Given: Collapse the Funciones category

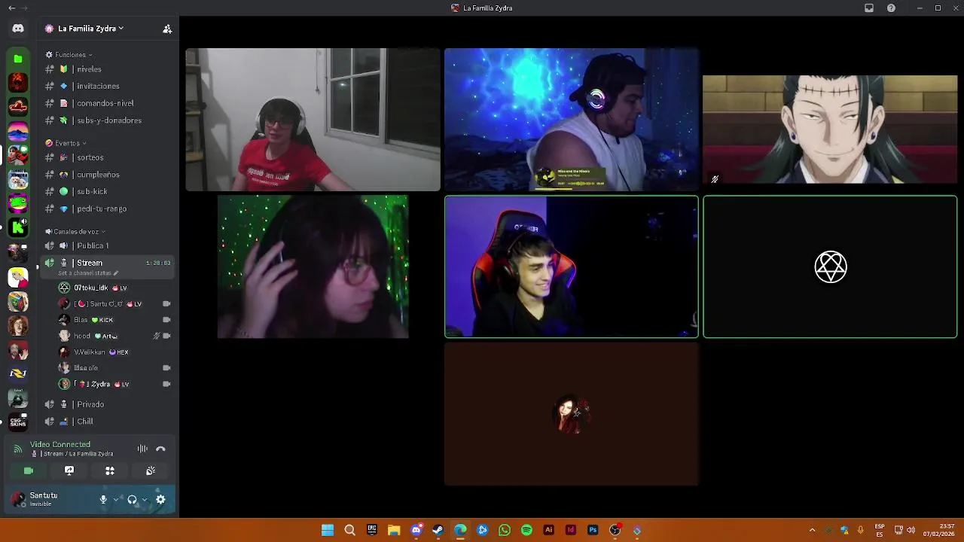Looking at the screenshot, I should pos(69,55).
